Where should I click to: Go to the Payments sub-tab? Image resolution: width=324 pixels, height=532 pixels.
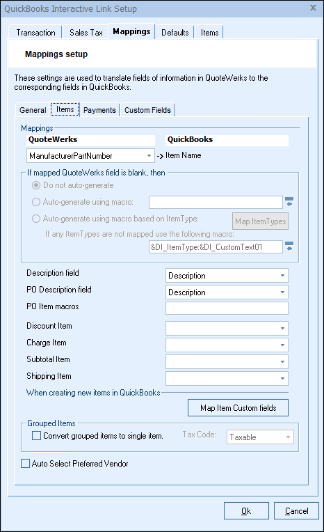click(99, 110)
